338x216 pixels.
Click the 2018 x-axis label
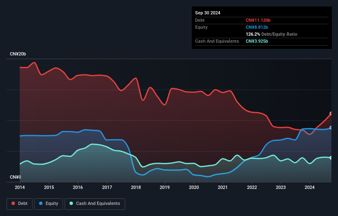point(136,187)
